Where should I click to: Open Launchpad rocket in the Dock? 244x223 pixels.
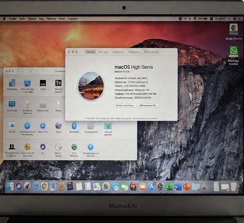27,186
